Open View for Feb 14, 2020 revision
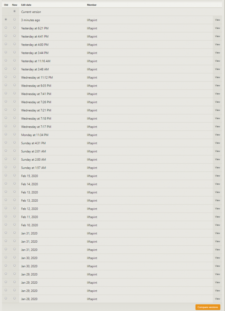The image size is (225, 311). (x=217, y=184)
